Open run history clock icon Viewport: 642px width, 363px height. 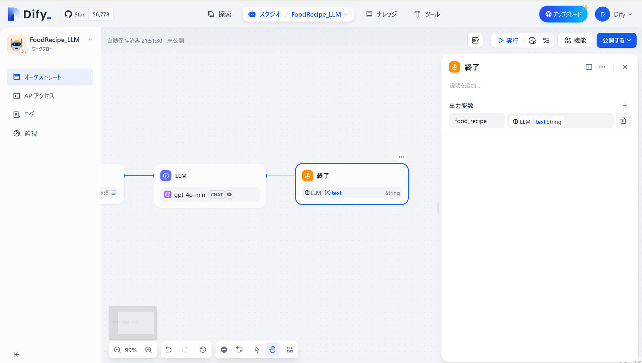click(532, 40)
